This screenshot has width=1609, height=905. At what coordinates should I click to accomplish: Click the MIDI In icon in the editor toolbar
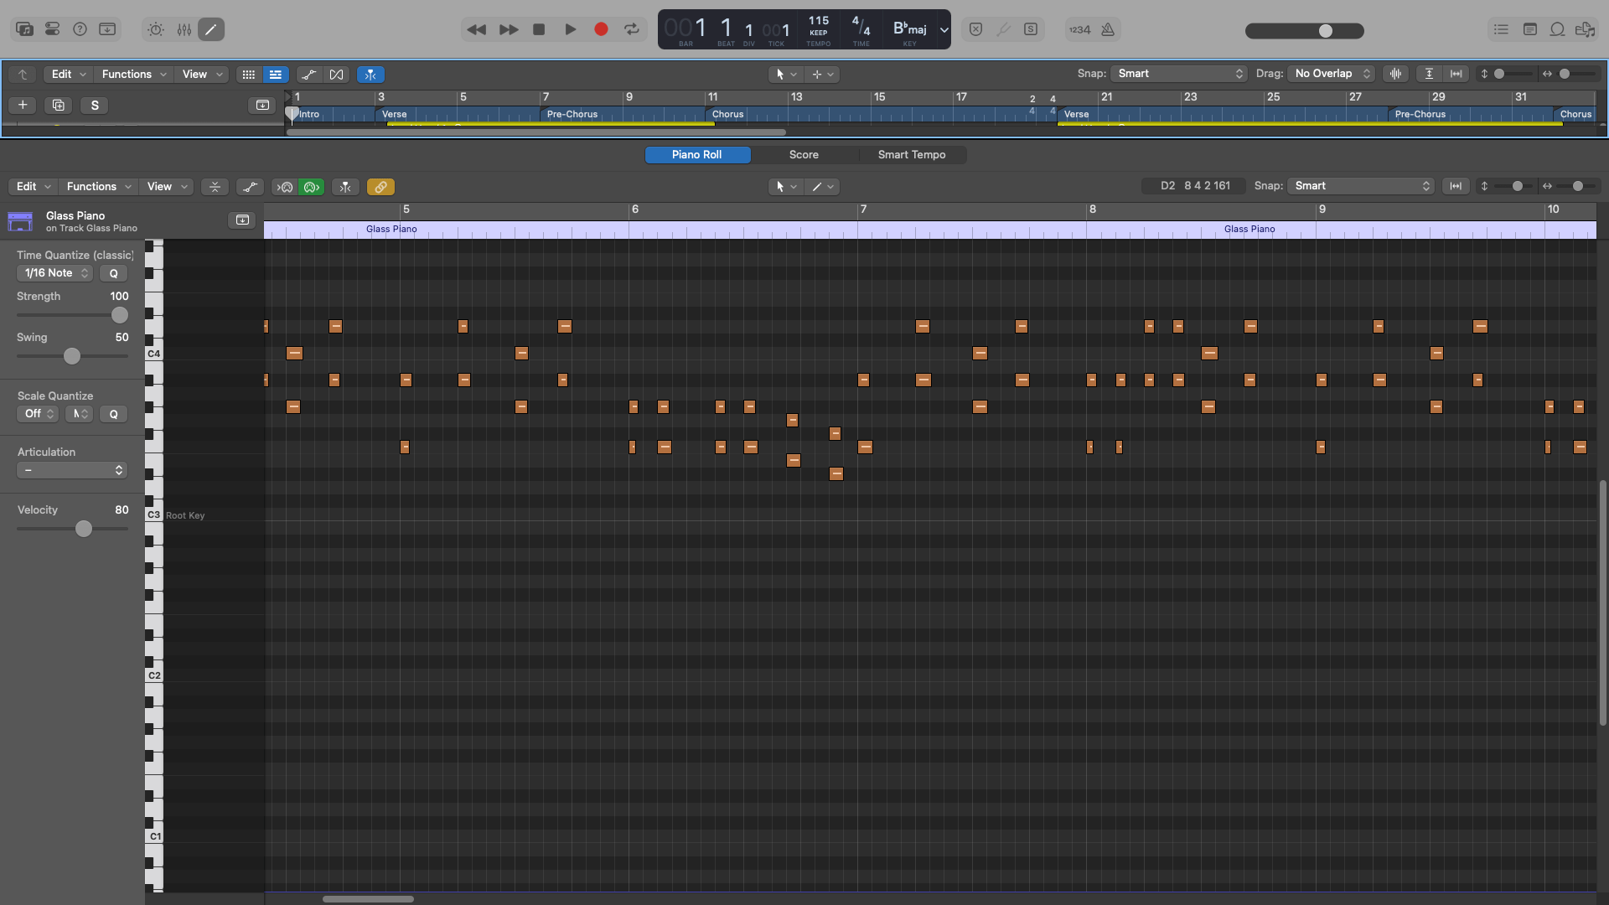(285, 186)
